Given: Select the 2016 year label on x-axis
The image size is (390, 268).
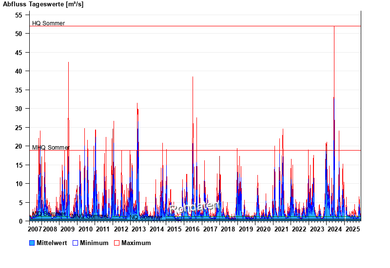Looking at the screenshot, I should coord(192,229).
